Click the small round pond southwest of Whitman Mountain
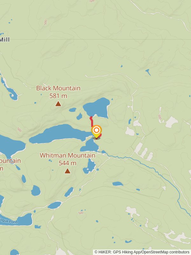The height and width of the screenshot is (255, 191). [36, 191]
